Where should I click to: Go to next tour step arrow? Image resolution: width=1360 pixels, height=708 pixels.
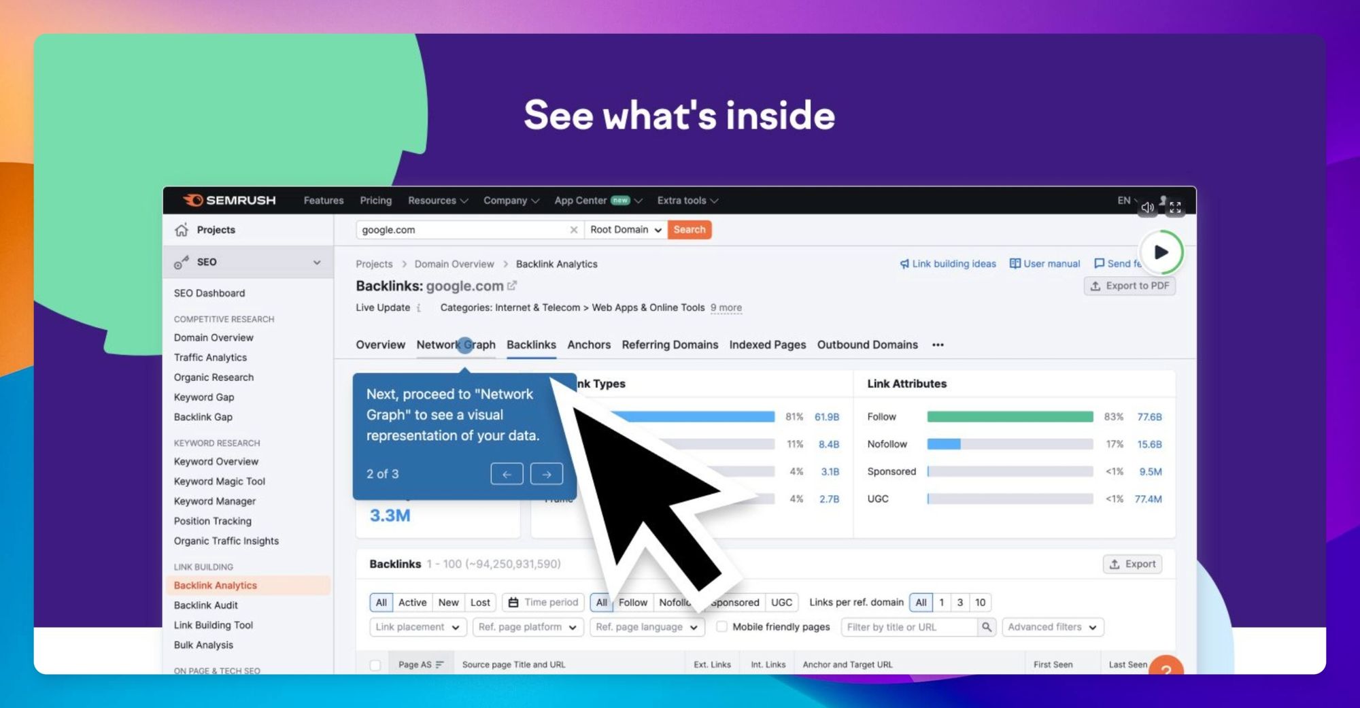click(x=547, y=474)
